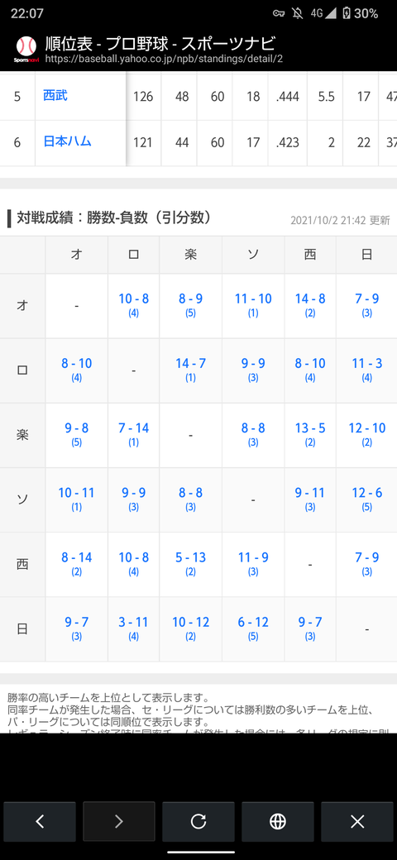Close the in-app browser with X
This screenshot has width=397, height=860.
pyautogui.click(x=357, y=821)
